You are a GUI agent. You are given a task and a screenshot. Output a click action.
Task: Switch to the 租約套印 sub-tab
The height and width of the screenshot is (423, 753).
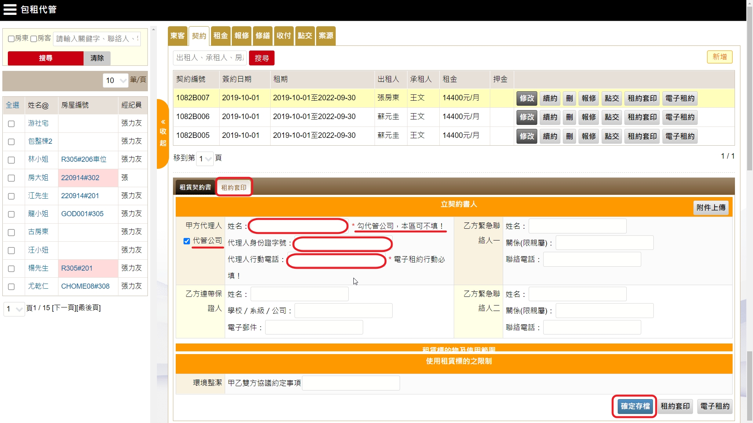234,188
